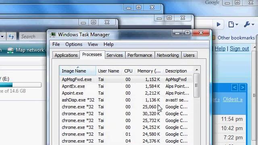Open the Users tab
This screenshot has width=258, height=145.
click(189, 55)
